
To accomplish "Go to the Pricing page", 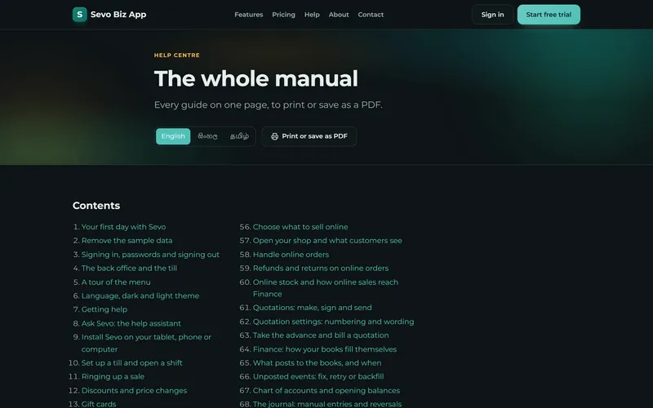I will click(283, 15).
